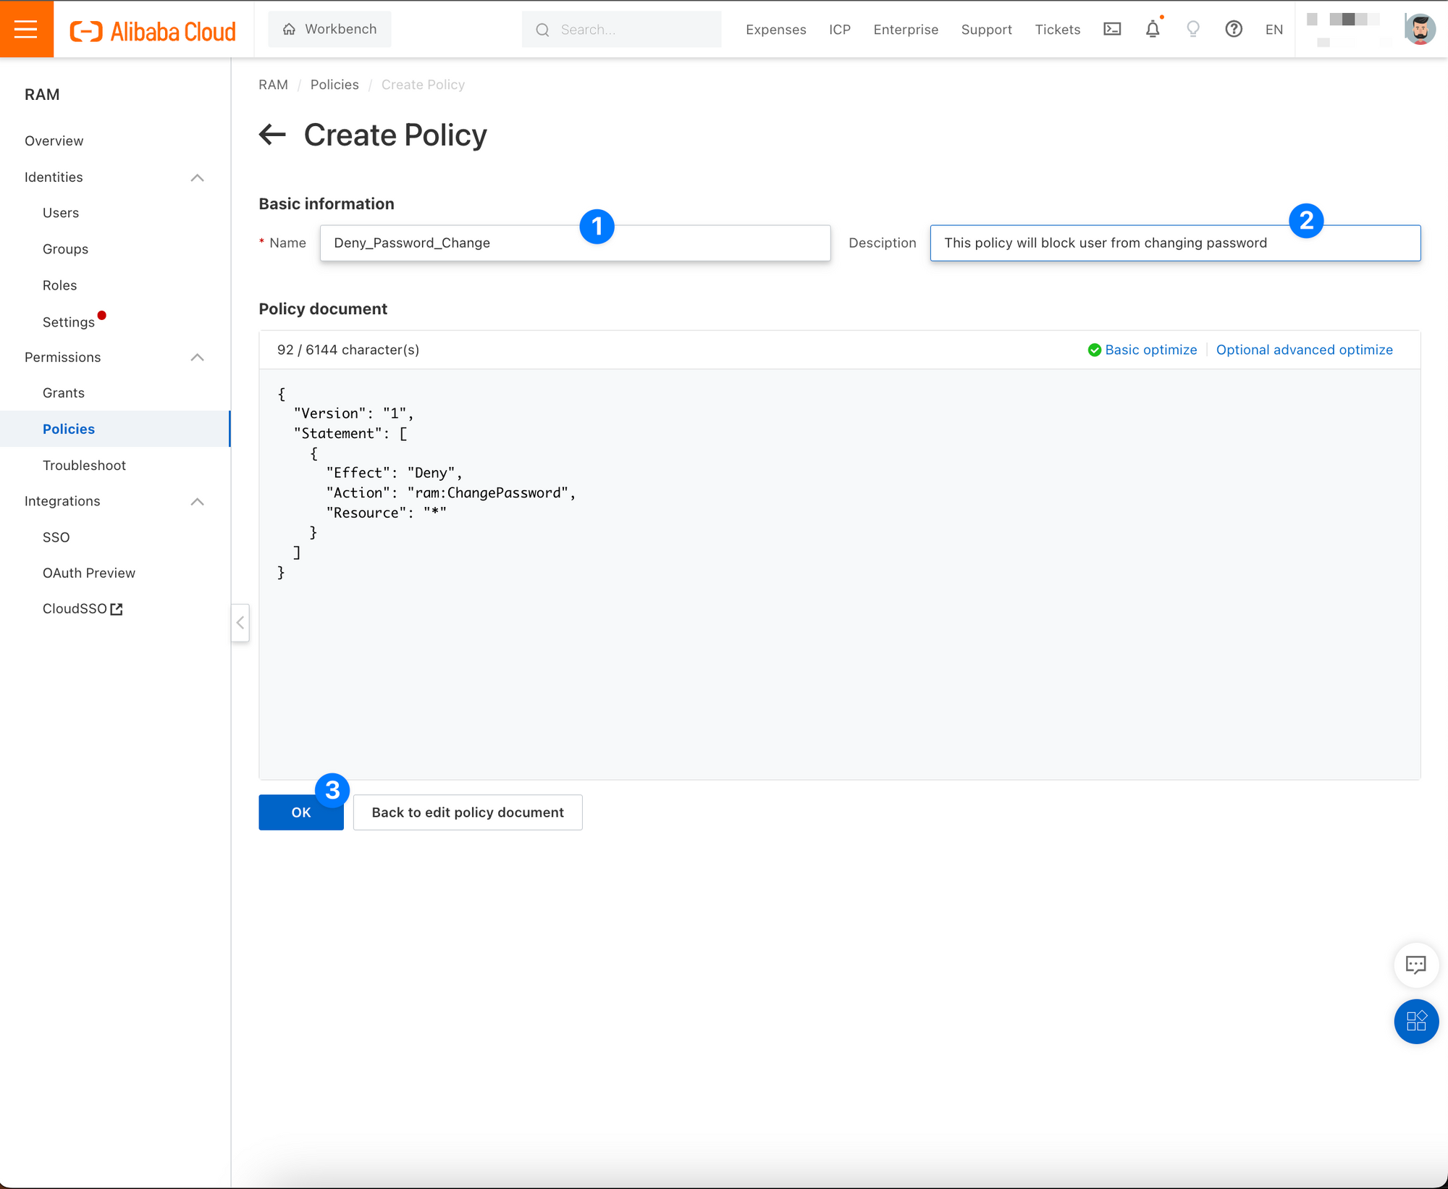Screen dimensions: 1448x1189
Task: Select Troubleshoot in the sidebar
Action: (84, 465)
